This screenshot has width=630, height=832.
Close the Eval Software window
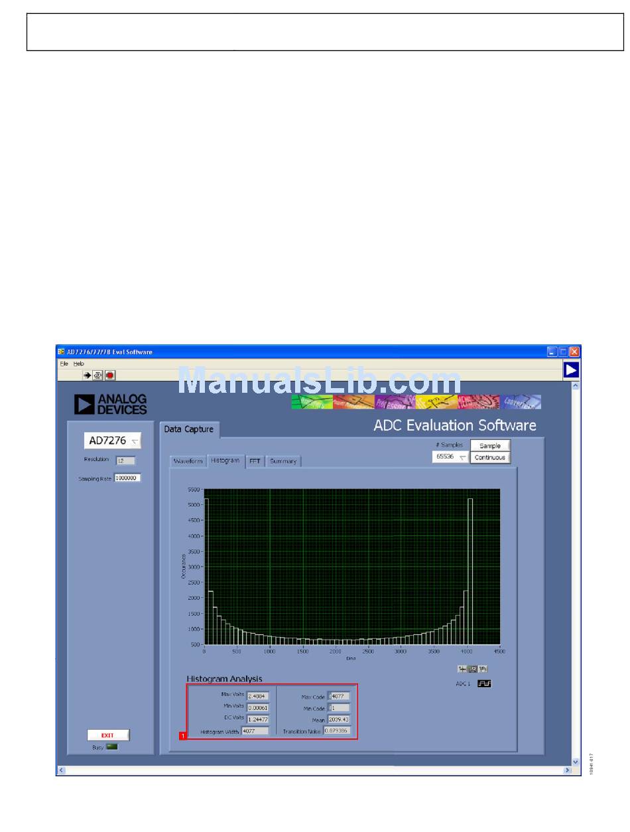574,352
